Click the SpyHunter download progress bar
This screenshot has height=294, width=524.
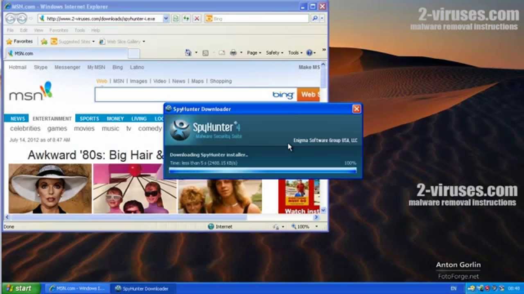tap(262, 171)
